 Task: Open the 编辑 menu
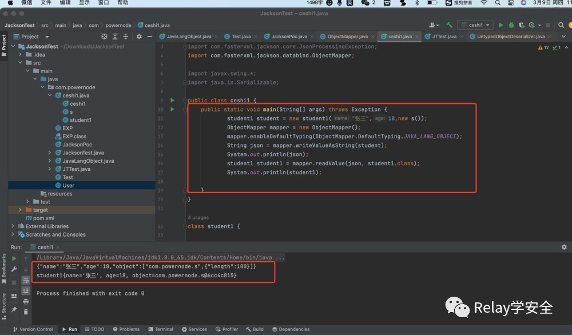tap(65, 3)
